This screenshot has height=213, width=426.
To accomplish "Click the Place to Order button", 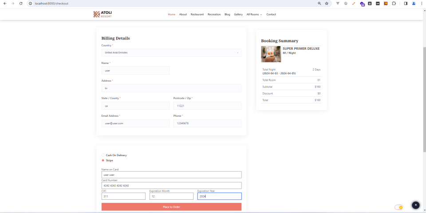I will pos(171,207).
